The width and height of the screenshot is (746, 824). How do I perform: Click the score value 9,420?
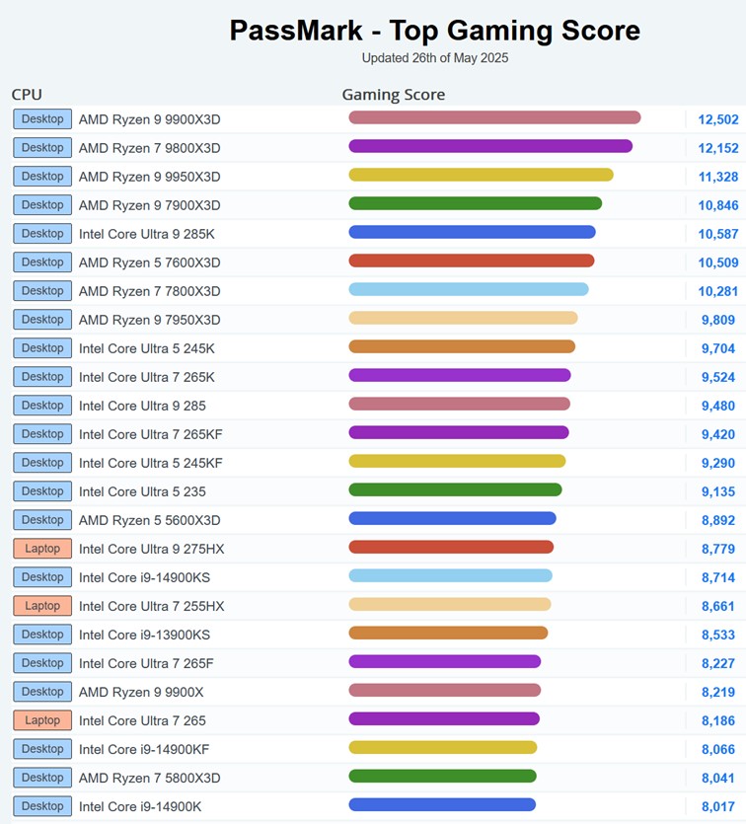(x=718, y=434)
